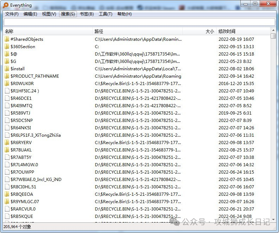Select the $R6RYERV folder icon
The image size is (279, 233).
[7, 143]
